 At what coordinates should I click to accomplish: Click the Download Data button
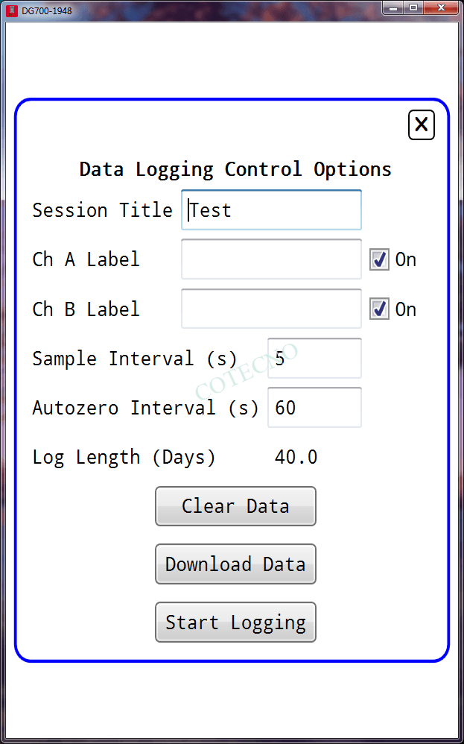point(235,564)
